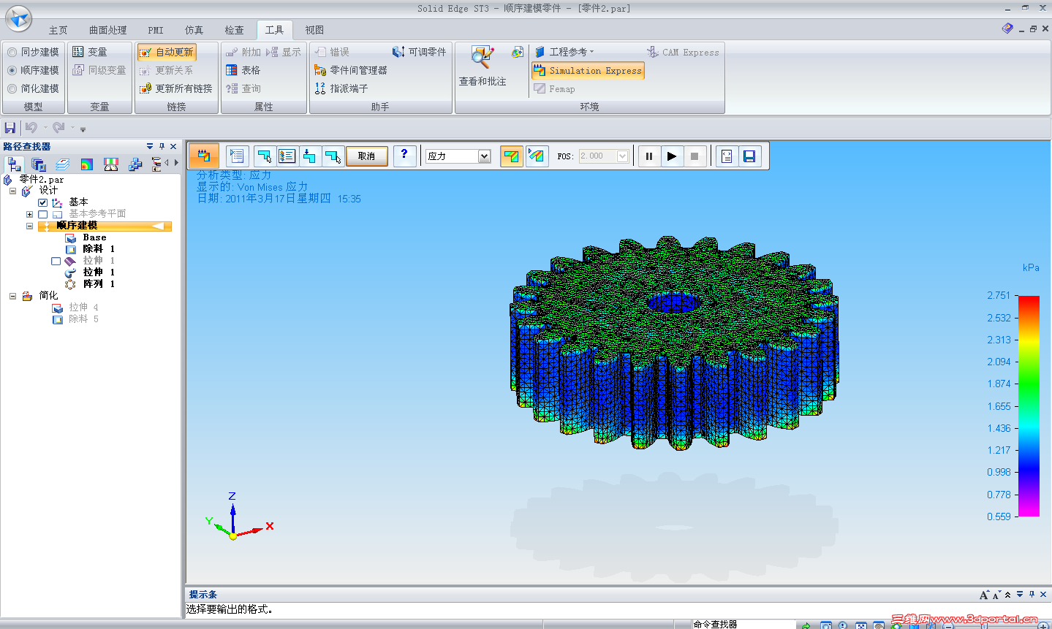This screenshot has width=1052, height=629.
Task: Open Simulation Express help
Action: 404,156
